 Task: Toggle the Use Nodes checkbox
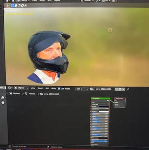coord(59,88)
